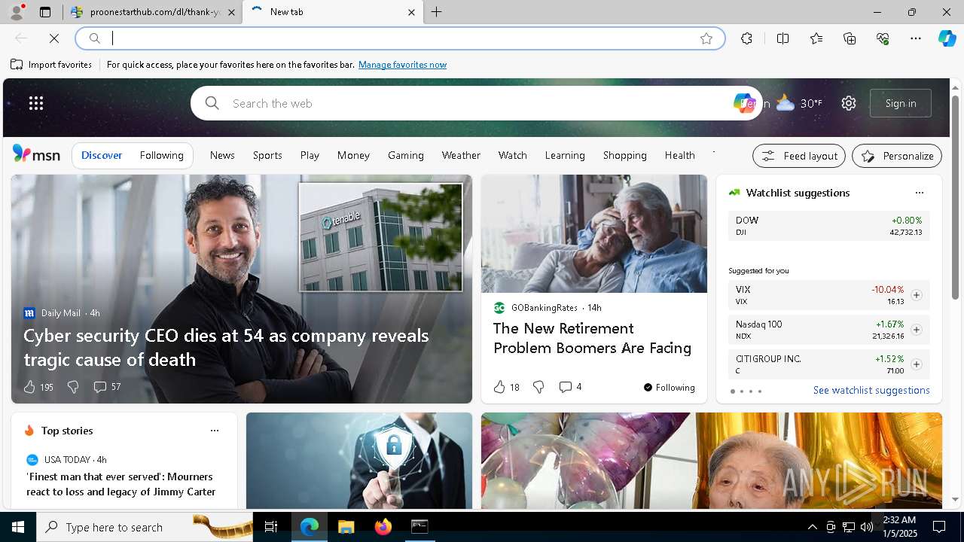Open Cyber security CEO headline article
This screenshot has width=964, height=542.
pos(226,347)
